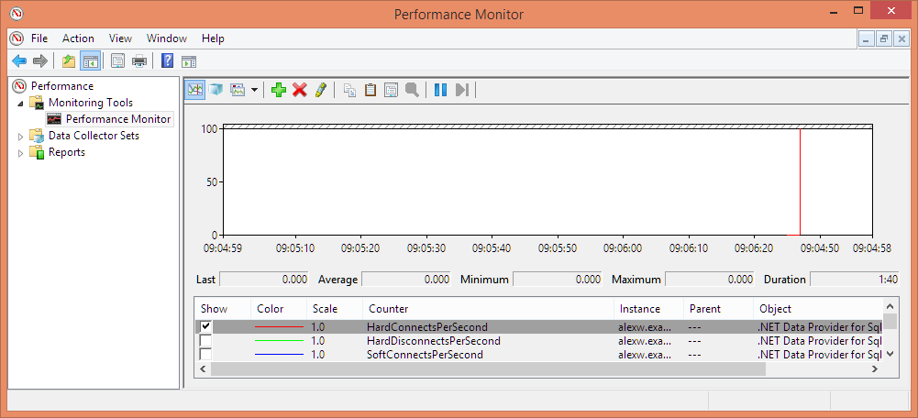Click the Print icon in main toolbar
Image resolution: width=918 pixels, height=418 pixels.
click(x=138, y=60)
